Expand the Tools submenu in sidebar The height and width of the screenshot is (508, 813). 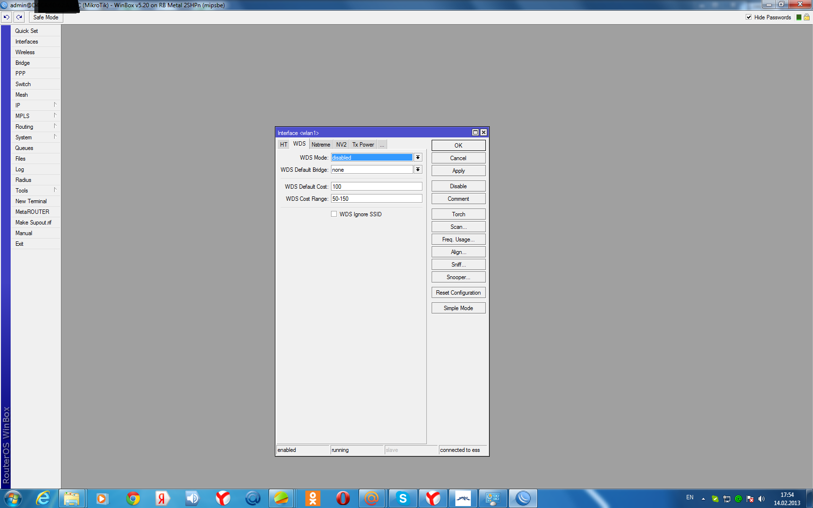click(x=35, y=190)
